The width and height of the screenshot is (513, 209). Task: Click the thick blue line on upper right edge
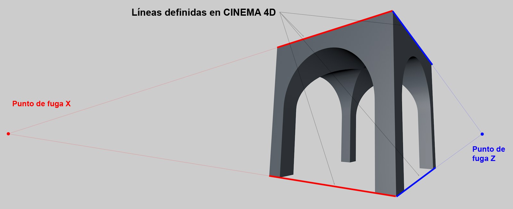click(x=412, y=38)
